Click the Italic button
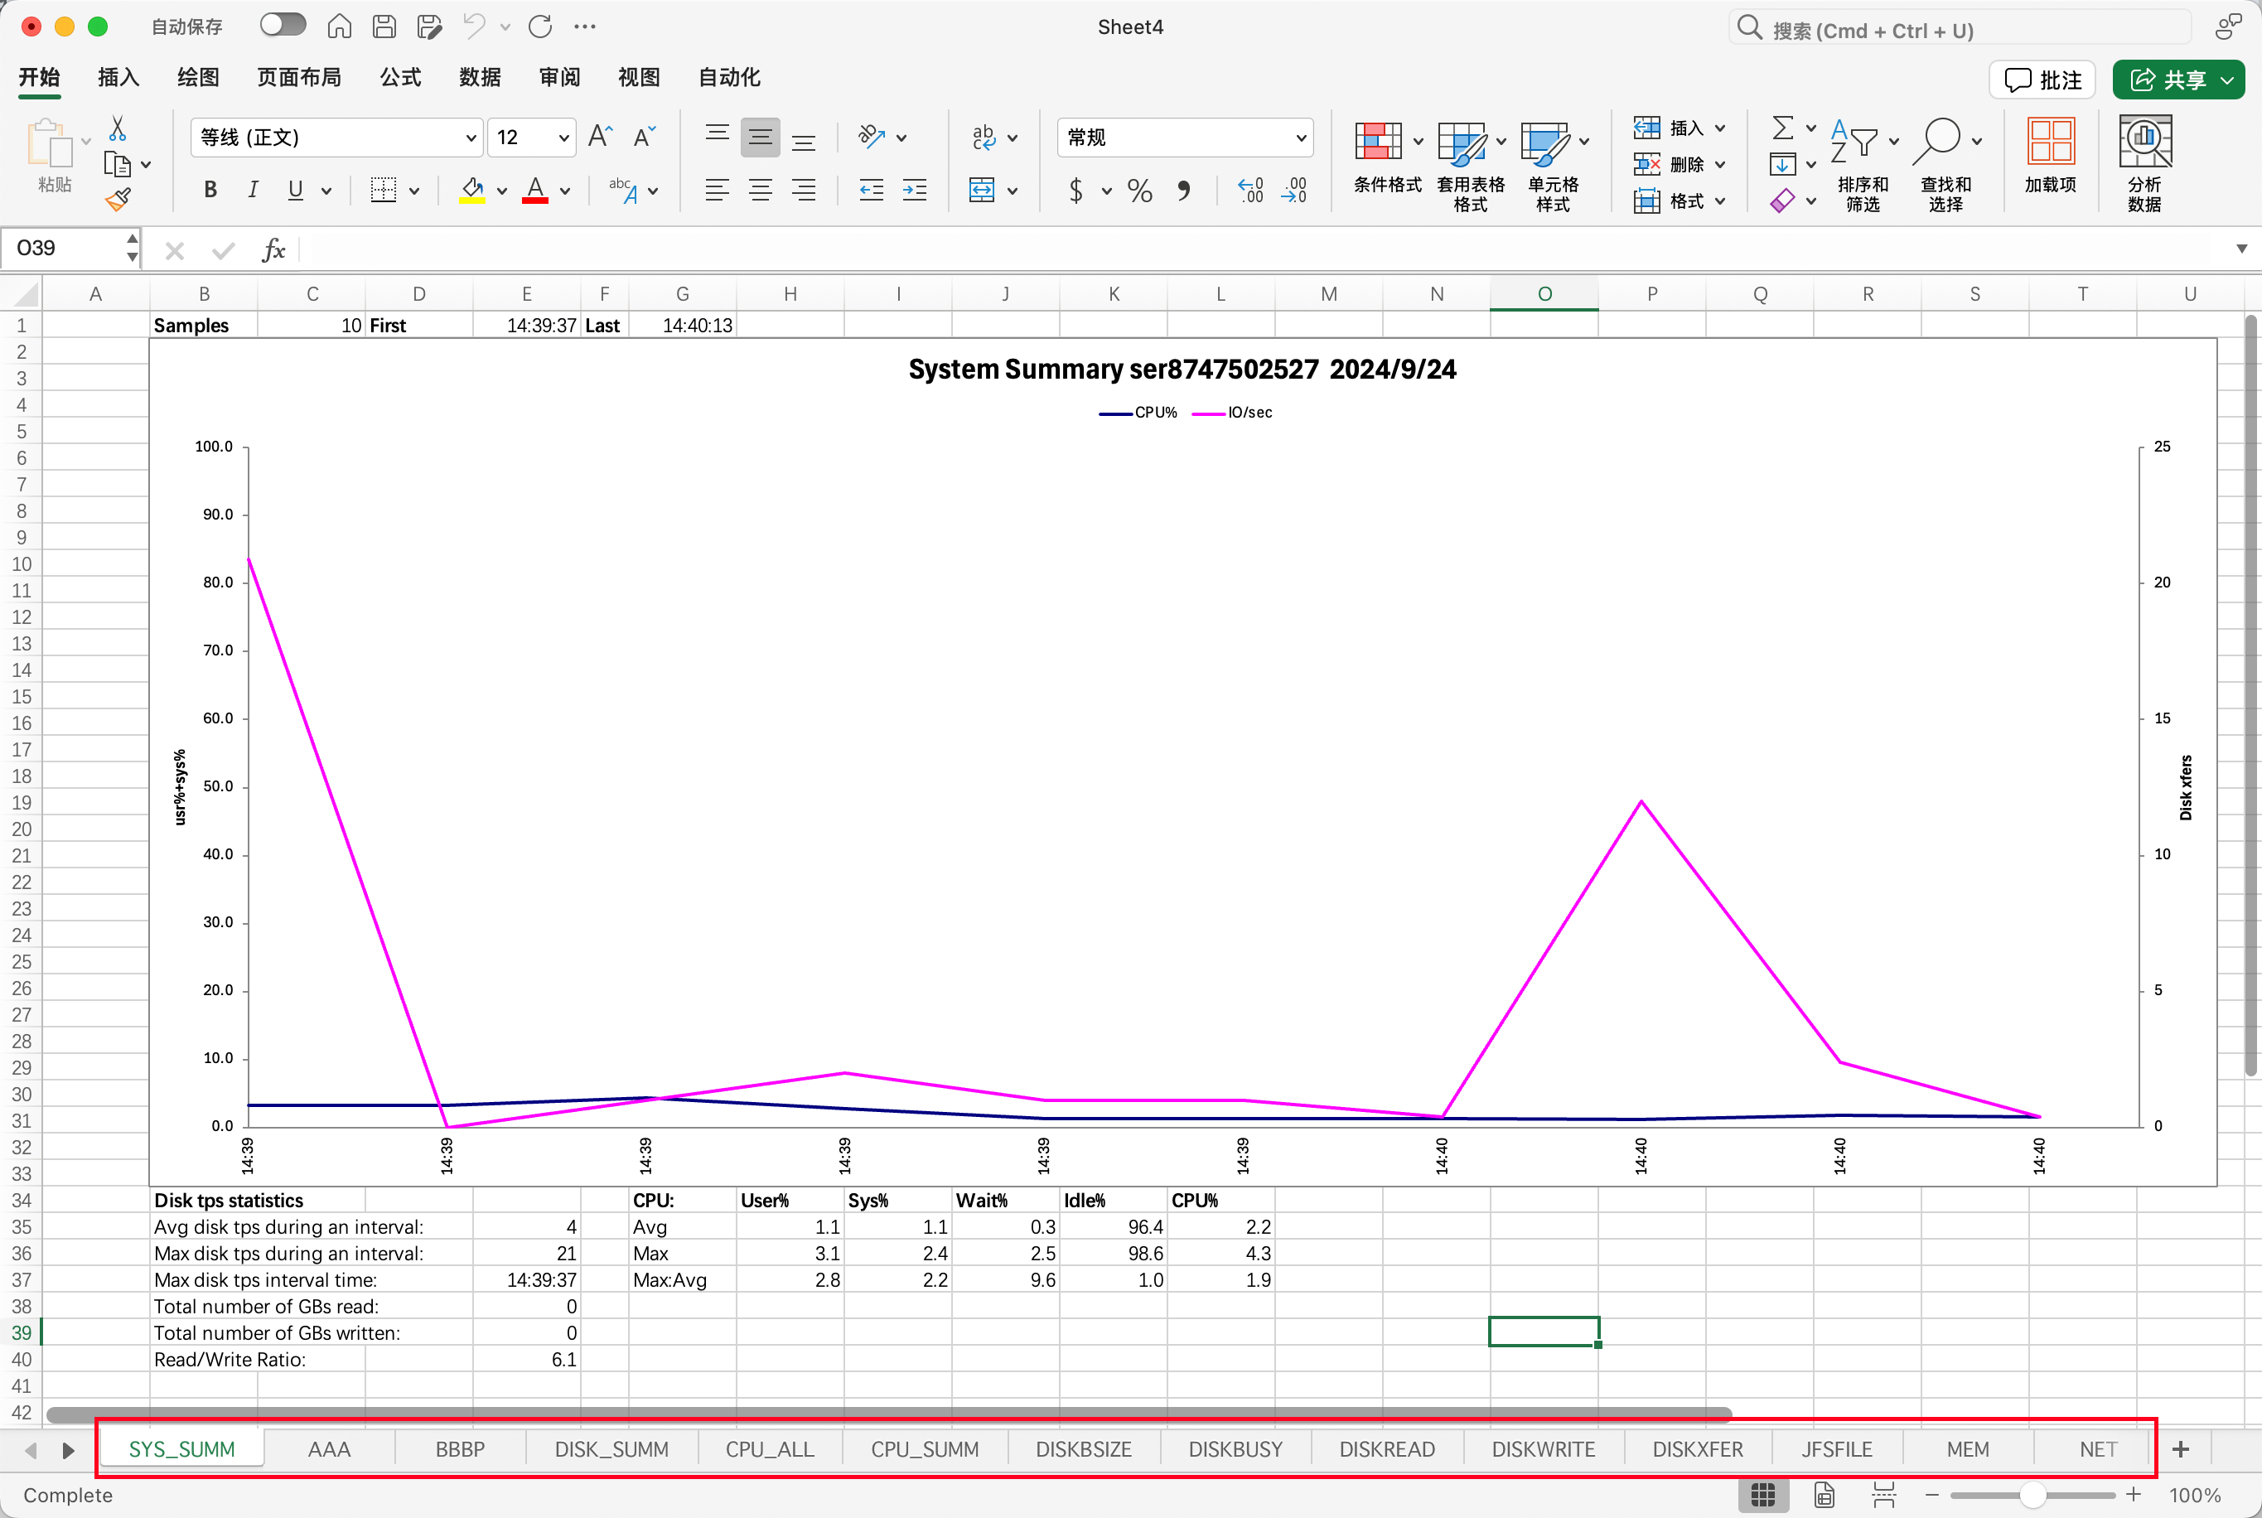 253,190
